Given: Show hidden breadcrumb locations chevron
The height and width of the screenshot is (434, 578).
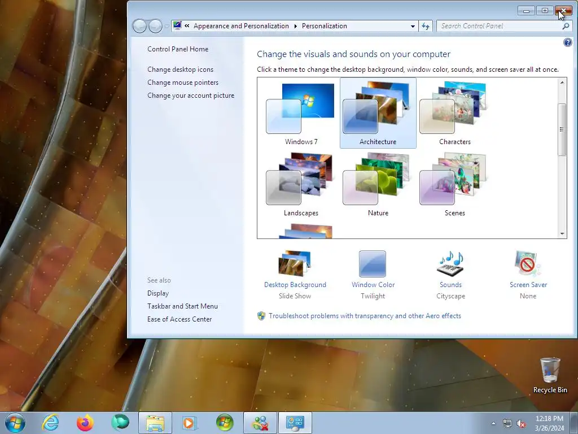Looking at the screenshot, I should (187, 26).
